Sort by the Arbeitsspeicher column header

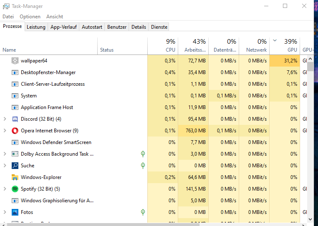[193, 46]
